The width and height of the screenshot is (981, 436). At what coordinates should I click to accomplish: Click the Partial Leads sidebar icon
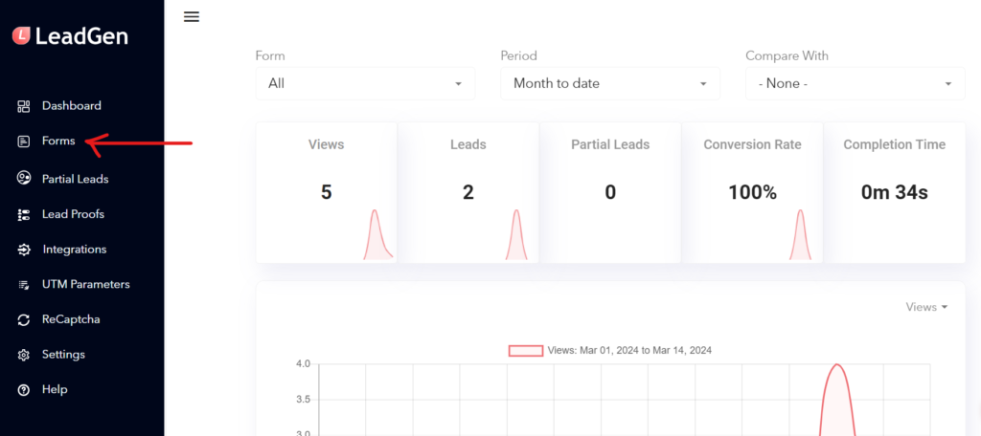tap(23, 179)
